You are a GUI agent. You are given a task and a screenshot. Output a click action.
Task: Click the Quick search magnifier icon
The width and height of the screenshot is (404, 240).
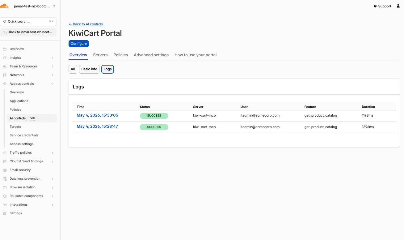pyautogui.click(x=5, y=22)
